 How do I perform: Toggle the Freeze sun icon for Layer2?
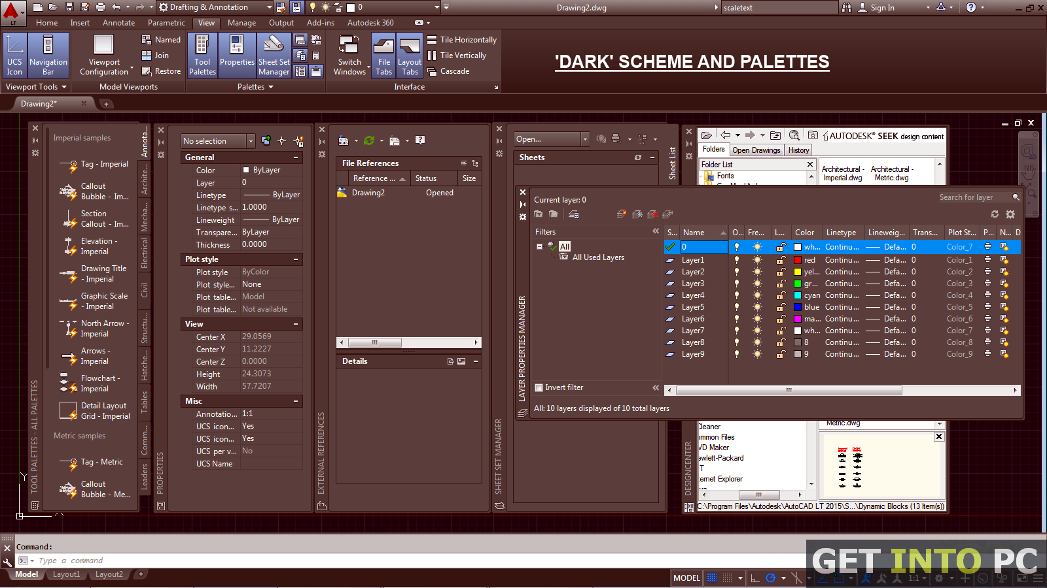pos(757,272)
